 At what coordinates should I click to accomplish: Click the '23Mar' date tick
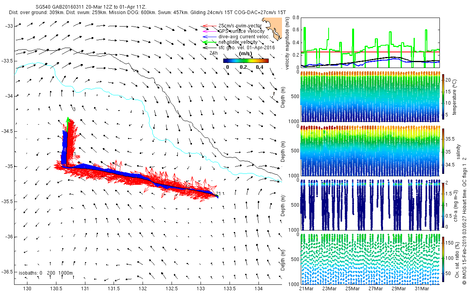pos(329,289)
